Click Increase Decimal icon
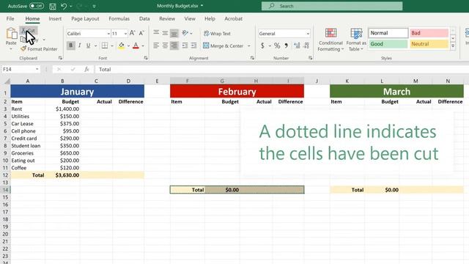 pyautogui.click(x=297, y=45)
